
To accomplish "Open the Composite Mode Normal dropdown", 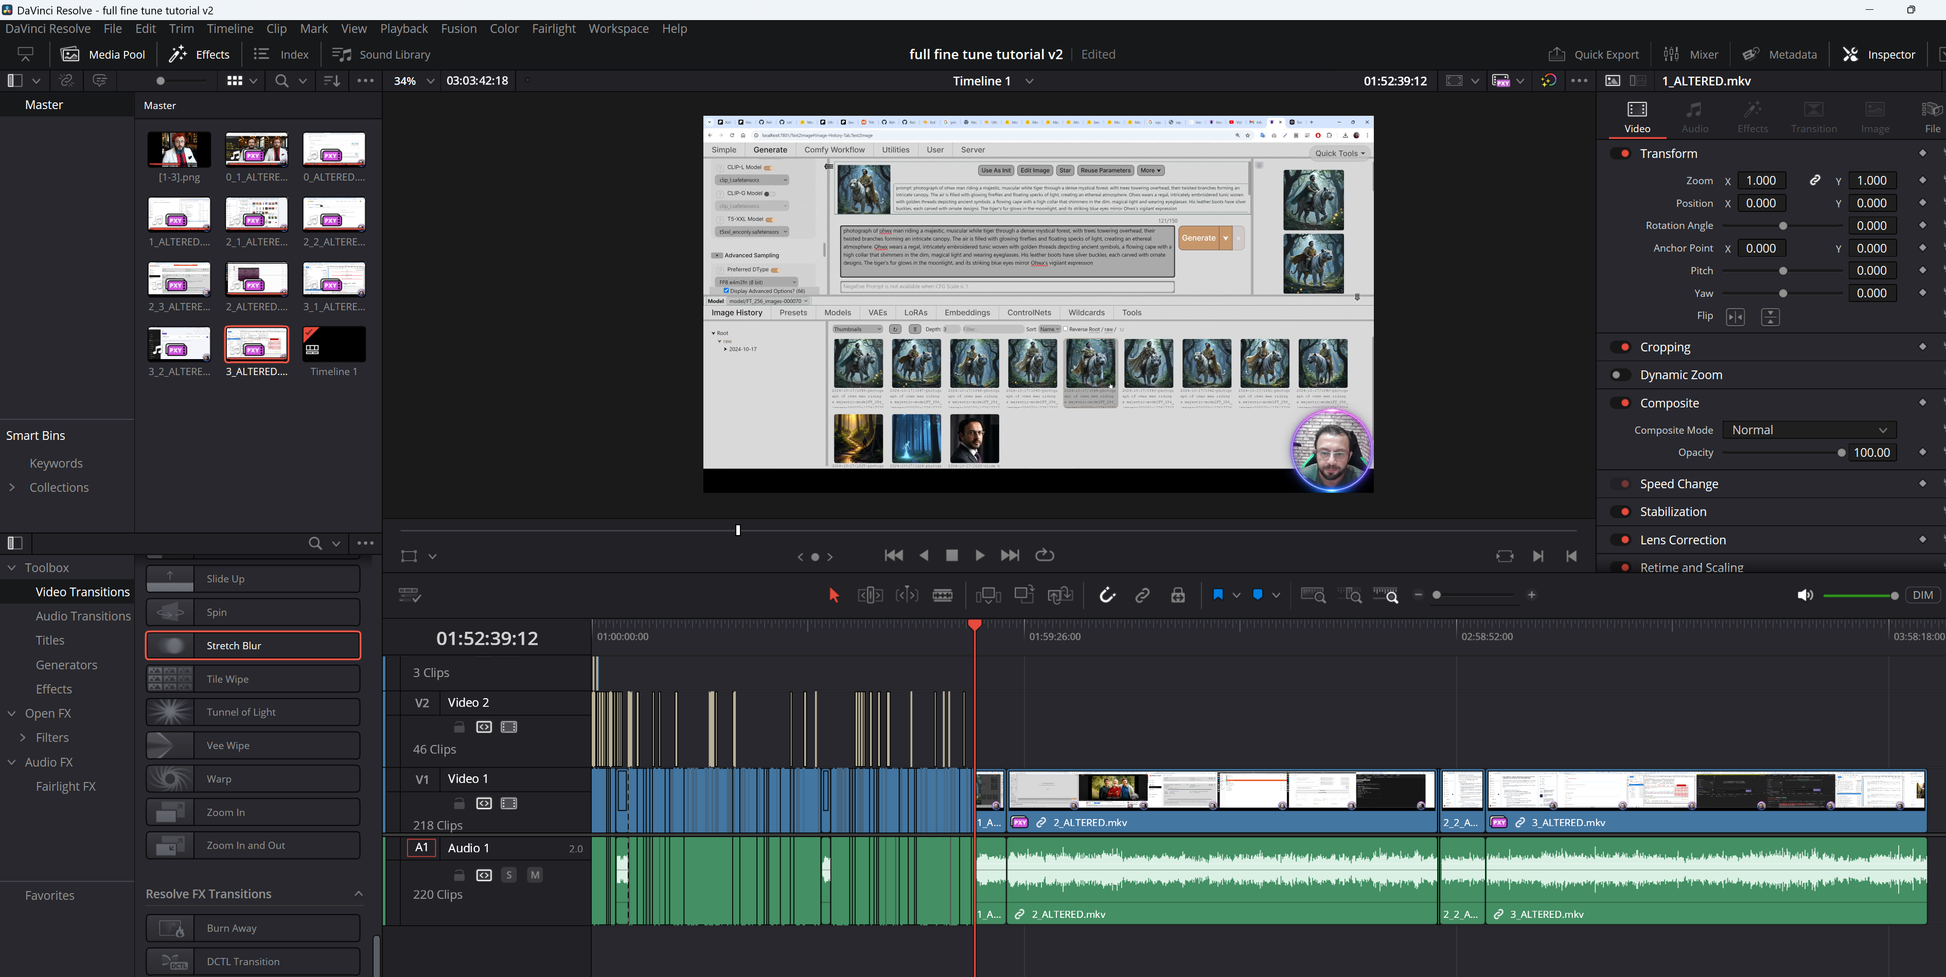I will point(1809,430).
